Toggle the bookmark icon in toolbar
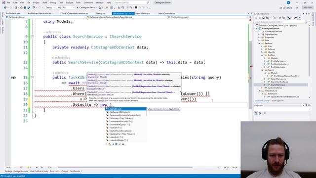 (136, 8)
